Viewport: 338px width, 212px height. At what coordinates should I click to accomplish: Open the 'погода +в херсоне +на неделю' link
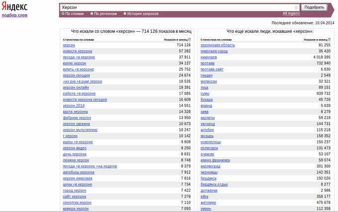point(90,166)
